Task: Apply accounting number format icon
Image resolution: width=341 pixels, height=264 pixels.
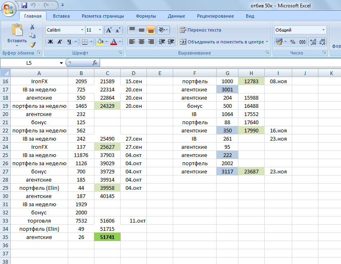Action: click(x=279, y=42)
